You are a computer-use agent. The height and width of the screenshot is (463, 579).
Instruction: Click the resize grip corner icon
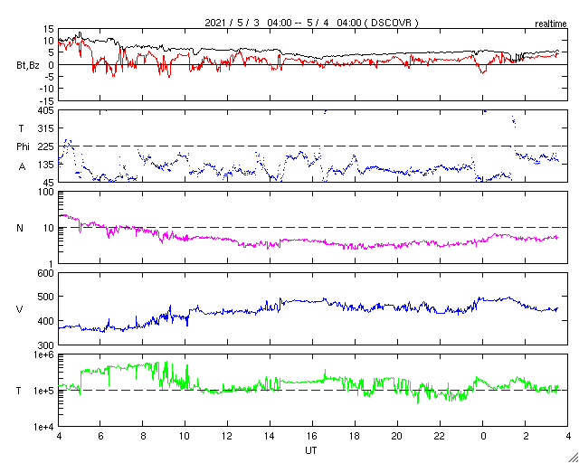click(573, 457)
